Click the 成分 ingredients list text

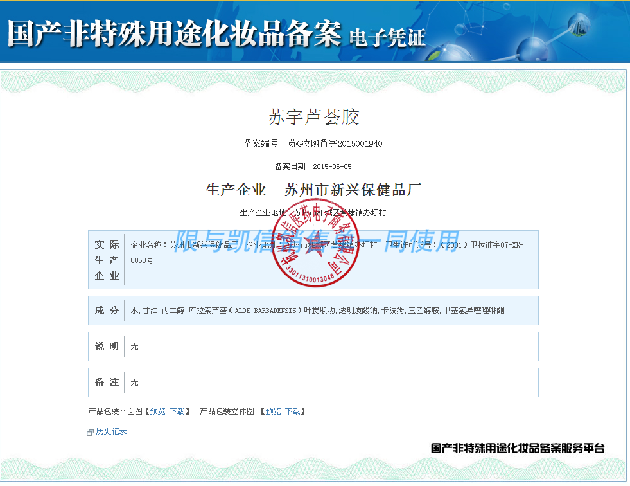pyautogui.click(x=317, y=310)
